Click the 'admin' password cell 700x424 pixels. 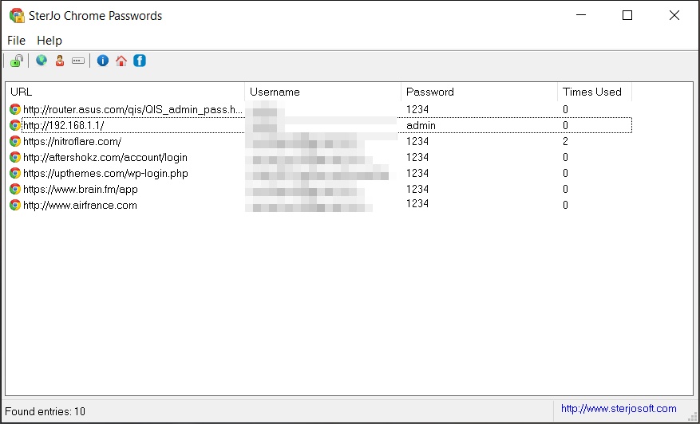[421, 126]
